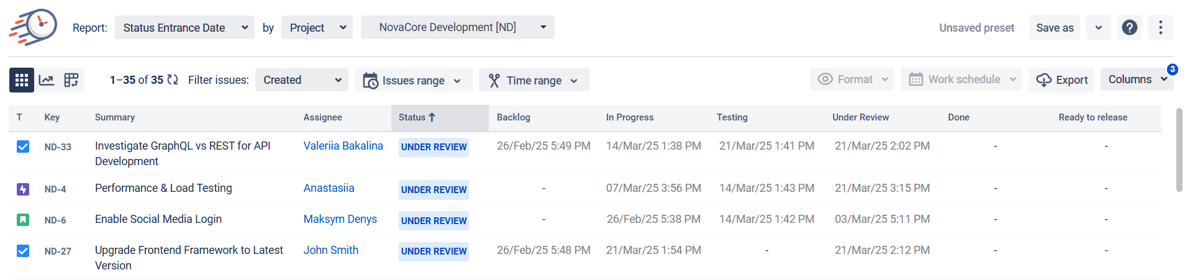The image size is (1185, 280).
Task: Click the Save as button
Action: [x=1055, y=27]
